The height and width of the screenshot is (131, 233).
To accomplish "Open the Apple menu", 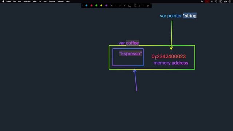I will click(x=3, y=1).
